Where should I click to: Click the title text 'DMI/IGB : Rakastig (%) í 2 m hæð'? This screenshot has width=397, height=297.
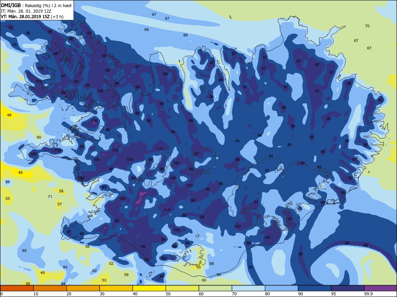[x=36, y=6]
